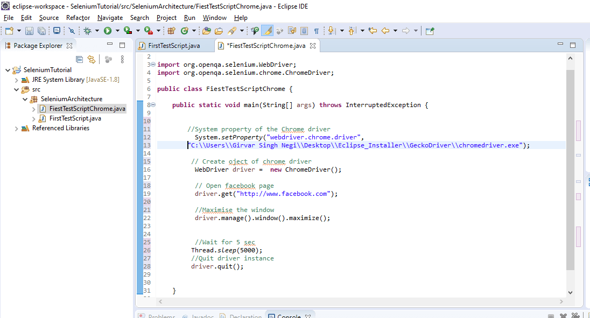590x318 pixels.
Task: Click the Pin Editor toolbar icon
Action: click(x=430, y=31)
